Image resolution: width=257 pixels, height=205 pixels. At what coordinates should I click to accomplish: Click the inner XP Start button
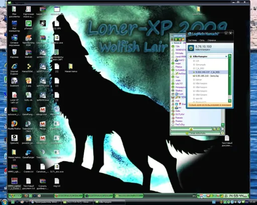[x=15, y=195]
